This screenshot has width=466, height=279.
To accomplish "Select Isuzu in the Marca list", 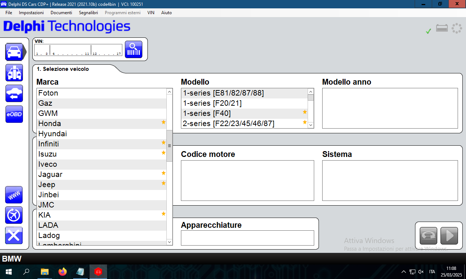I will 102,154.
